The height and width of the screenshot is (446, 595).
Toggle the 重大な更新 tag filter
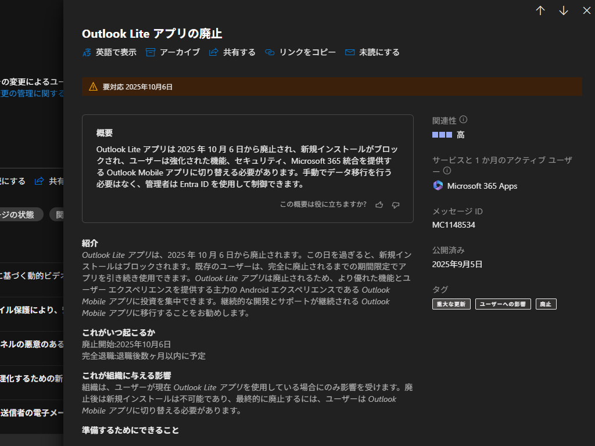(x=451, y=304)
